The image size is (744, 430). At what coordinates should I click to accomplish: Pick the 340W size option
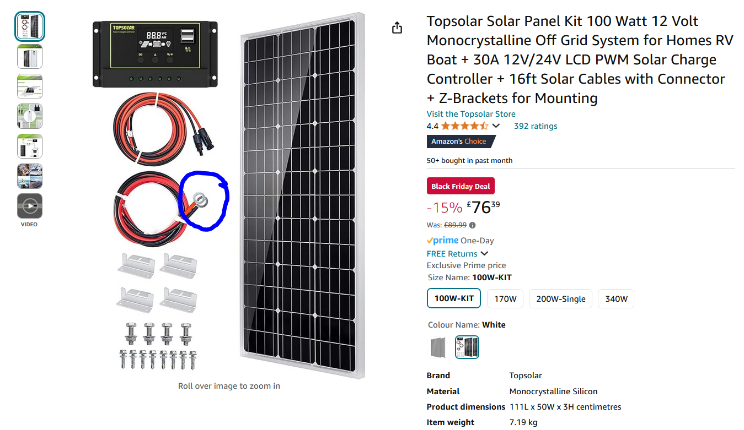[616, 299]
